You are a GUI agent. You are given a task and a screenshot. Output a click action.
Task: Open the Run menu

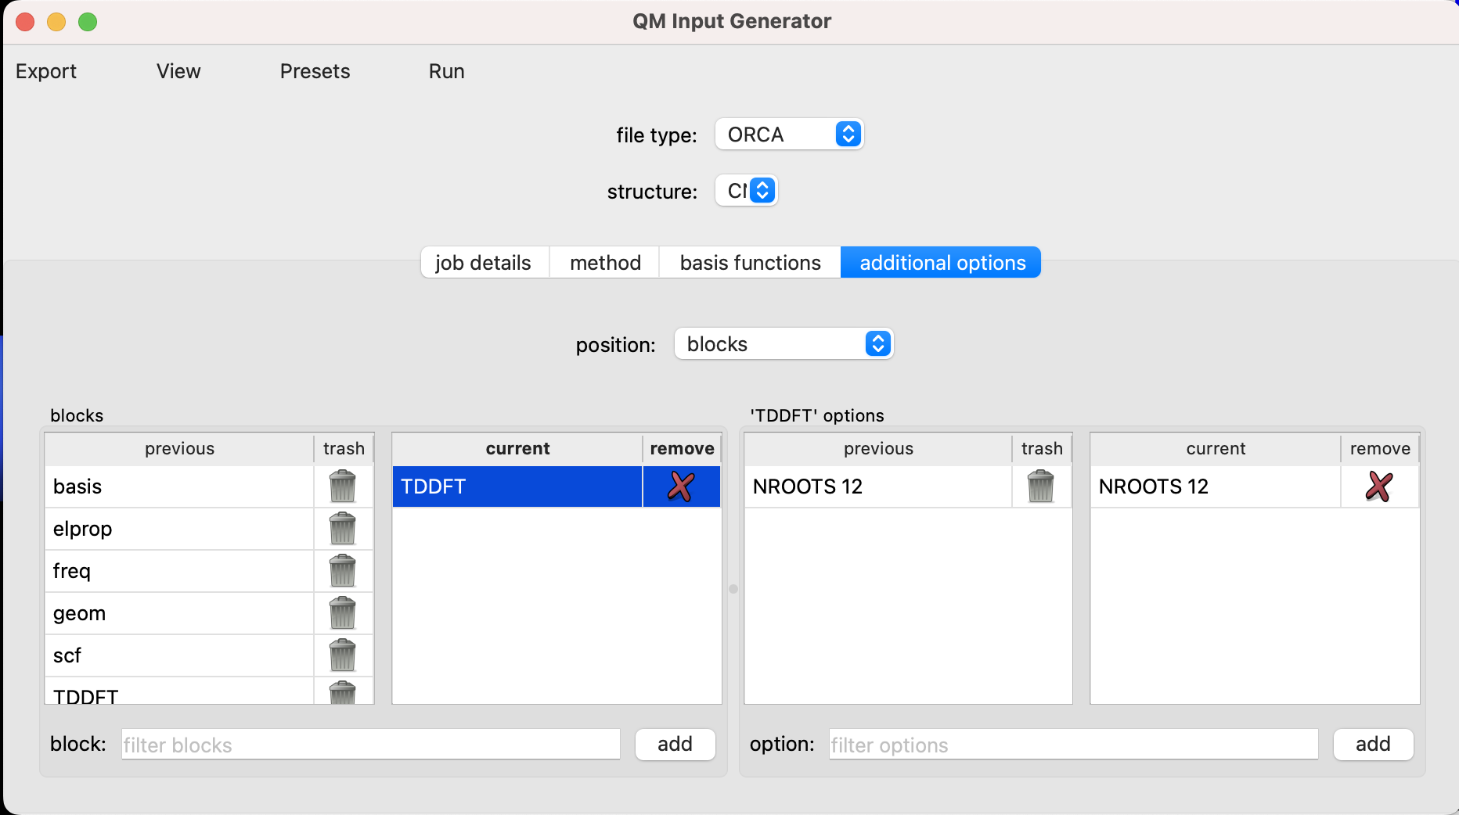point(447,71)
